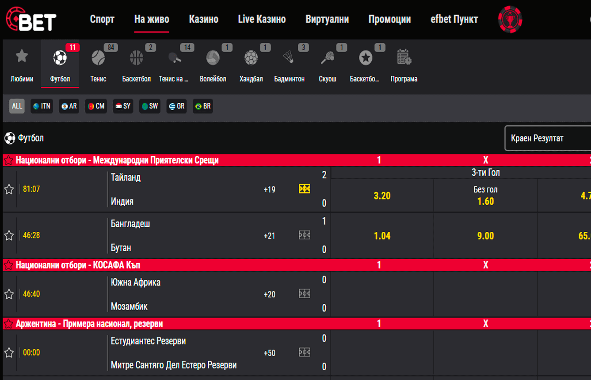The width and height of the screenshot is (591, 380).
Task: Click match time 46:40
Action: coord(31,294)
